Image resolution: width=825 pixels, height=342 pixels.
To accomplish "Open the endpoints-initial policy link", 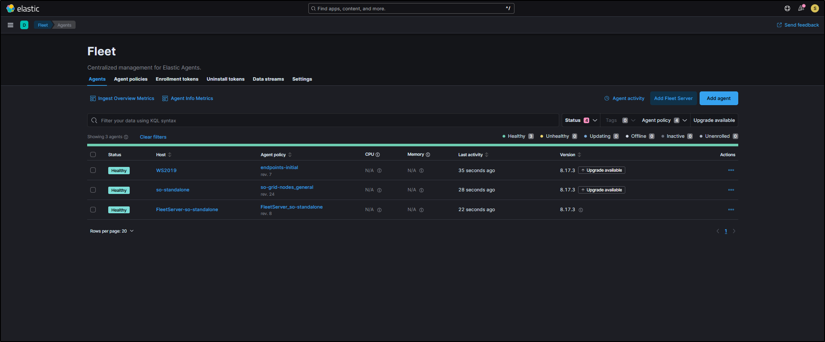I will (279, 168).
